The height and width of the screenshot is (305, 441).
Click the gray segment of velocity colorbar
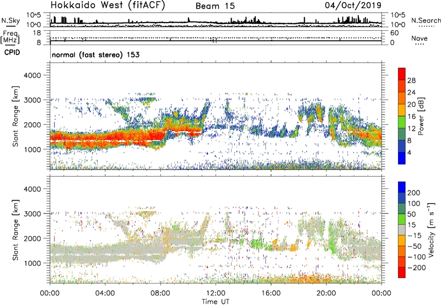tap(402, 230)
